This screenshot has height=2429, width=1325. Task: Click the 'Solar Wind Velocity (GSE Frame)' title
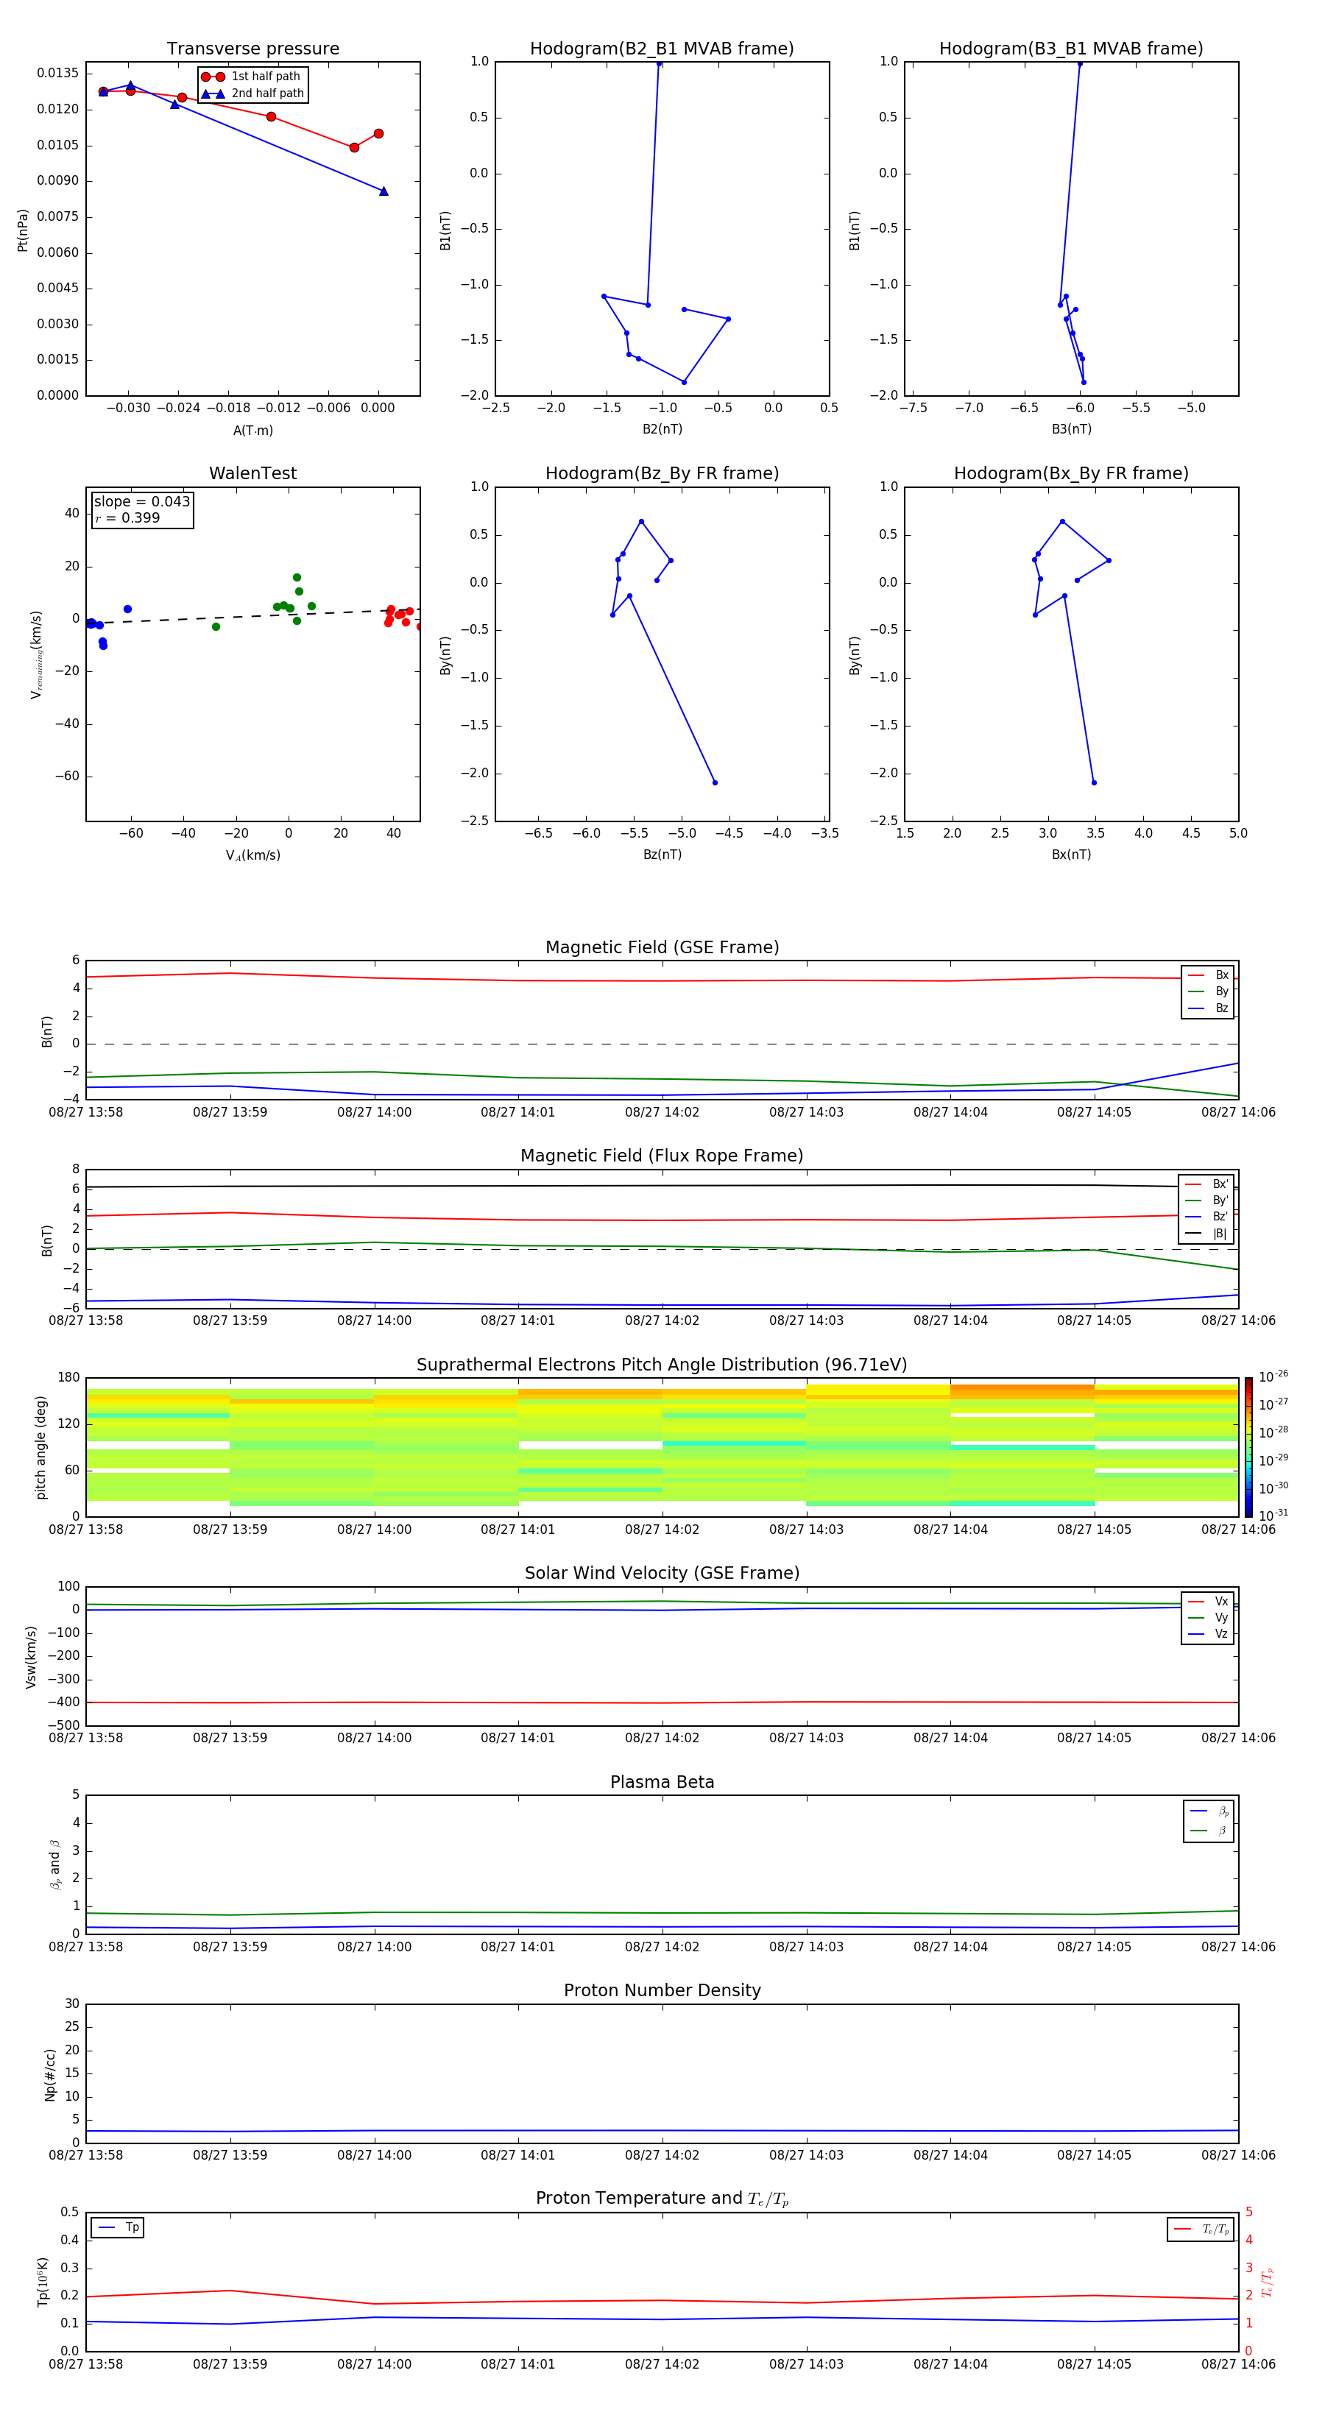point(662,1573)
